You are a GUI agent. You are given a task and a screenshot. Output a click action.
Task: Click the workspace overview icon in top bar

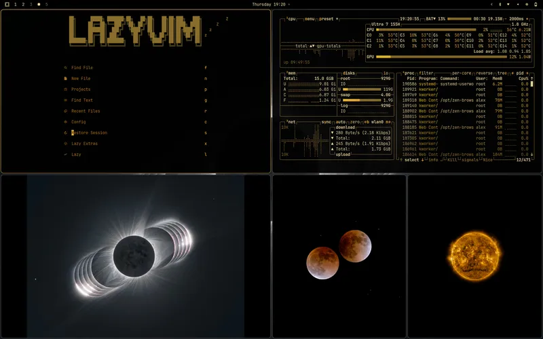pyautogui.click(x=7, y=5)
